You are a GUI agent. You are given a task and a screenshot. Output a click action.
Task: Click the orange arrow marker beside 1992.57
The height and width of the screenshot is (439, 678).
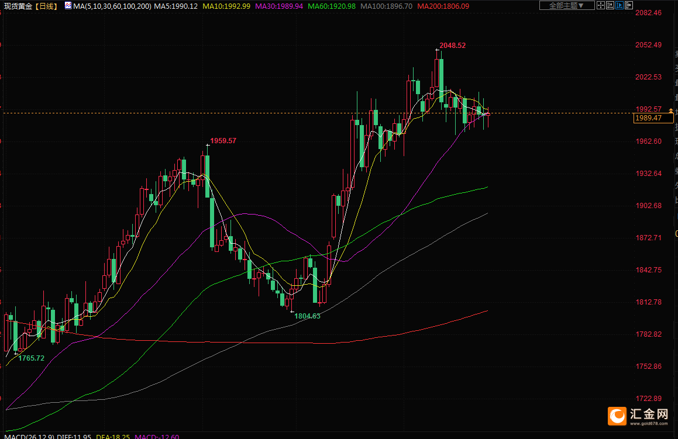tap(671, 109)
